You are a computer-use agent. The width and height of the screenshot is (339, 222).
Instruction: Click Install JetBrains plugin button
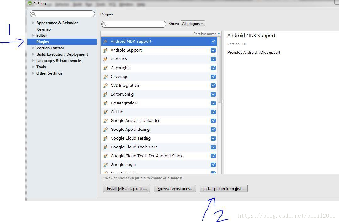126,188
